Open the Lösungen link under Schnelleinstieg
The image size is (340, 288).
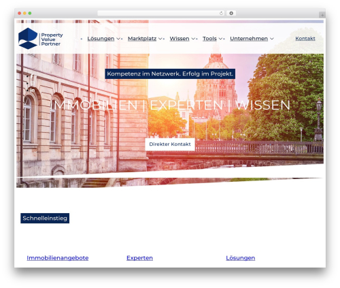[241, 258]
